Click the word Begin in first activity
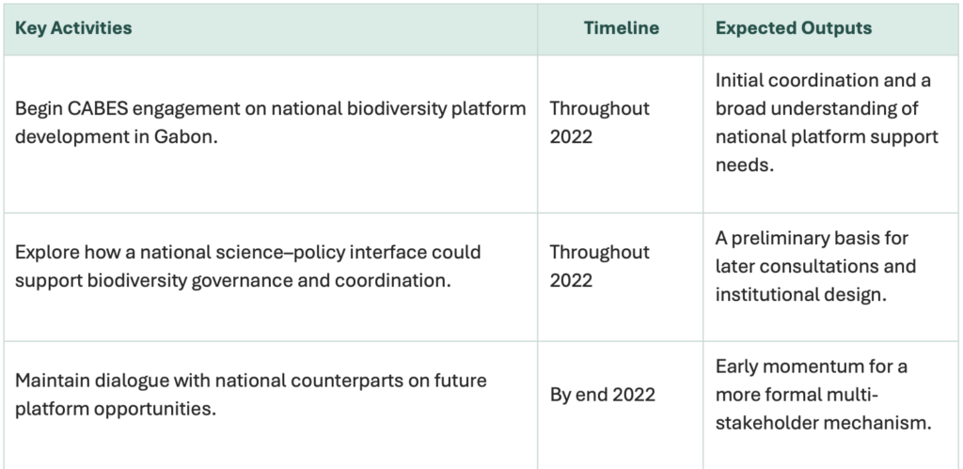Screen dimensions: 963x469 click(x=36, y=108)
